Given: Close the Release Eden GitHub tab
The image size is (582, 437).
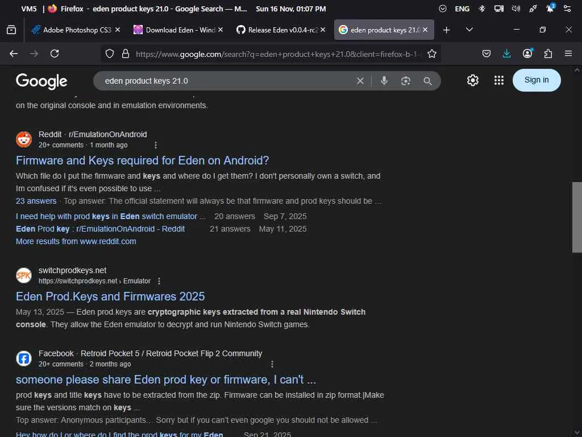Looking at the screenshot, I should [x=323, y=30].
